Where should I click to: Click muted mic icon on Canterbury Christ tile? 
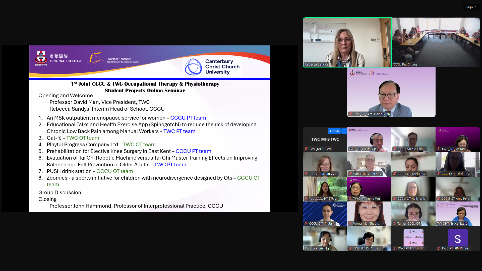point(350,174)
